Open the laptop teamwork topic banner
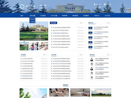The height and width of the screenshot is (98, 131). point(59,92)
